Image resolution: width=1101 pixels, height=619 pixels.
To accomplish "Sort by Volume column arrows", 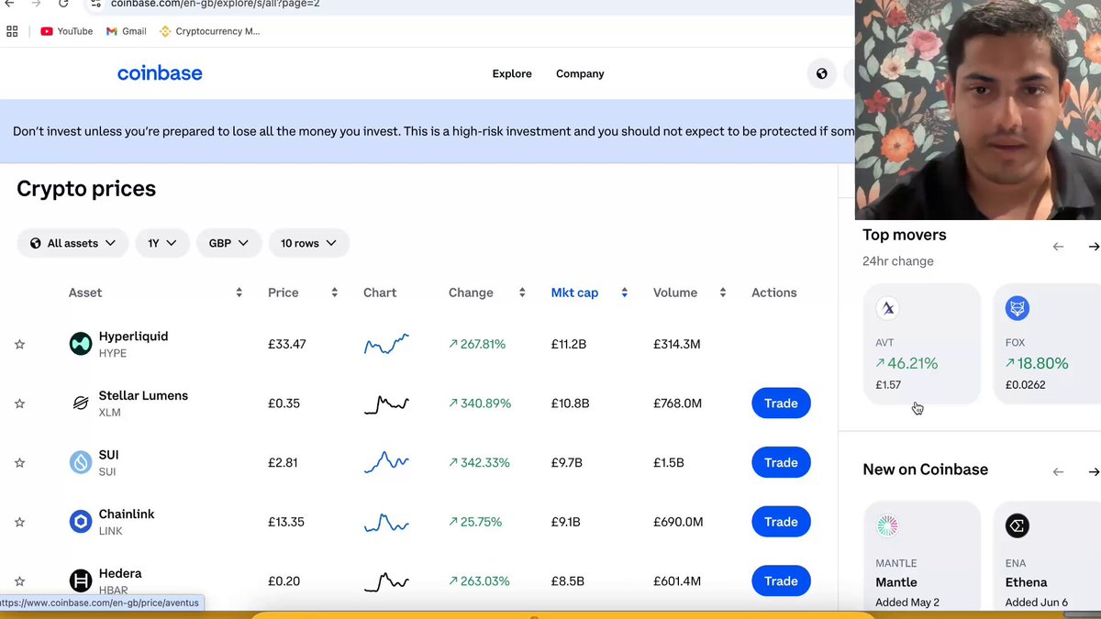I will click(723, 293).
